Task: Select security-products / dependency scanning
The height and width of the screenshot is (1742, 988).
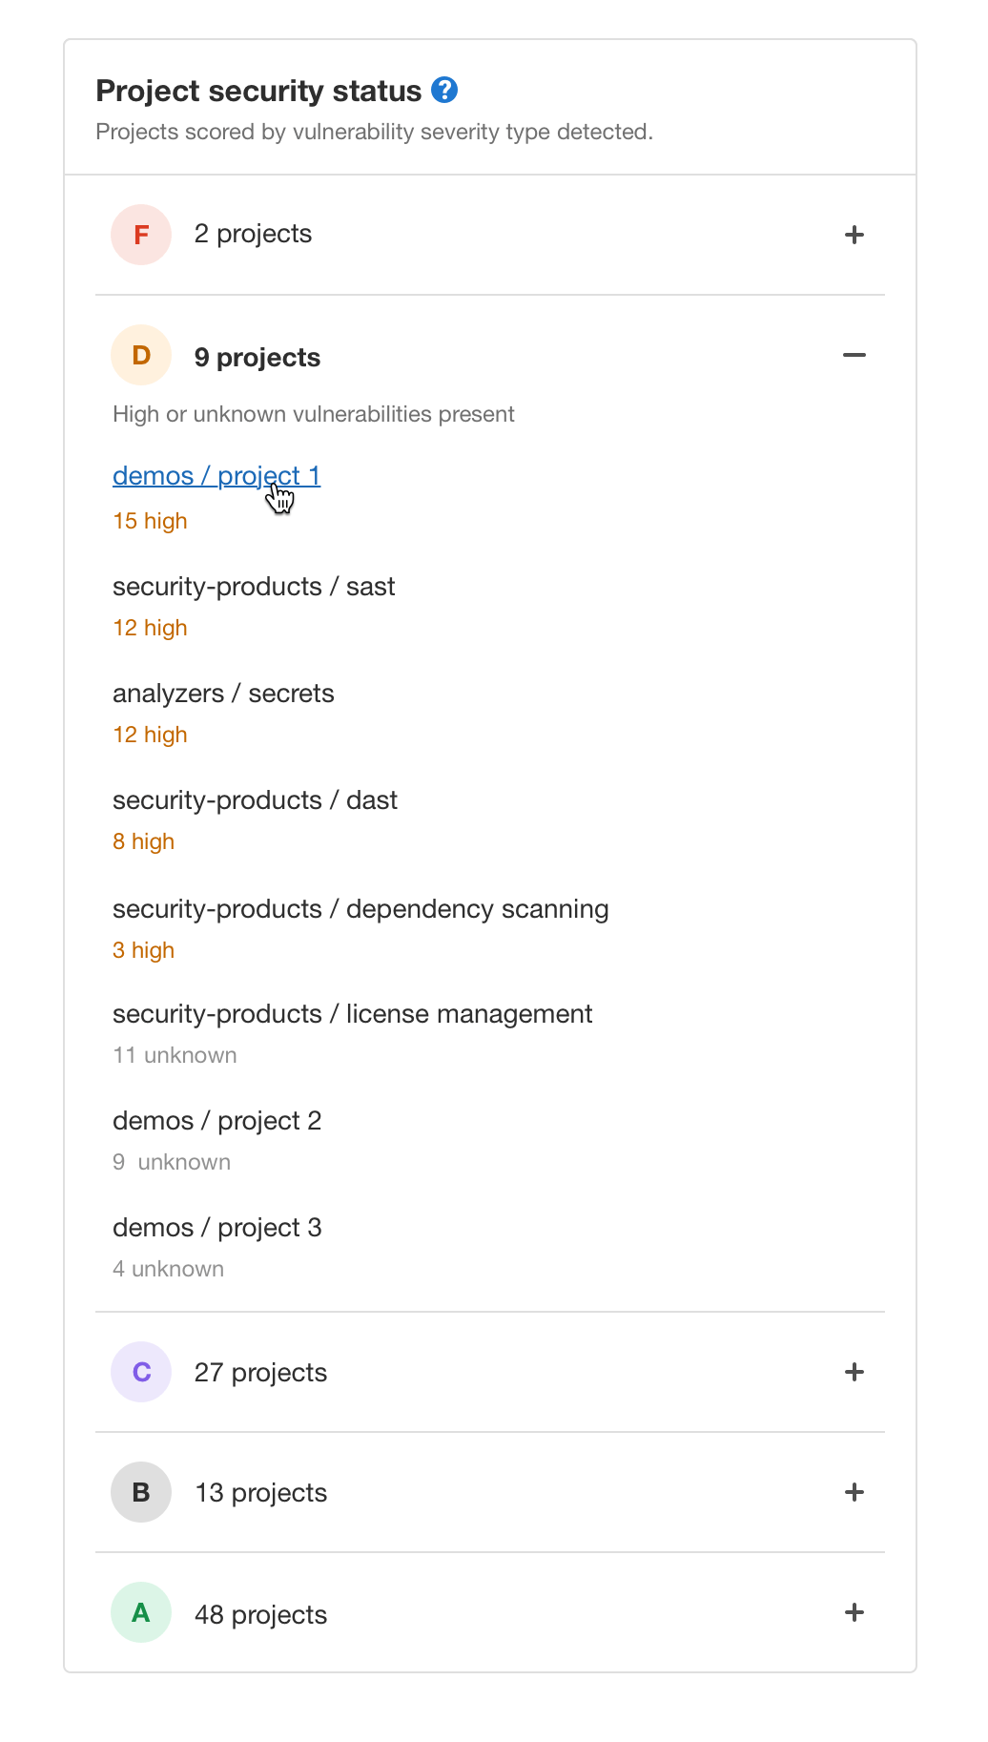Action: (360, 908)
